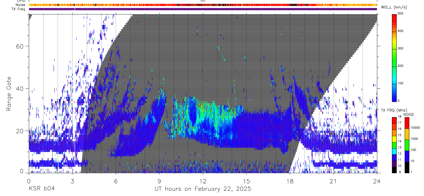This screenshot has height=196, width=424.
Task: Click the '3' tick on UT hours axis
Action: [73, 181]
